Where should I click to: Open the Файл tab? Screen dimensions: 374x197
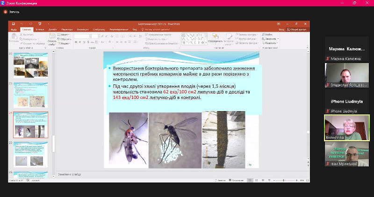(14, 29)
